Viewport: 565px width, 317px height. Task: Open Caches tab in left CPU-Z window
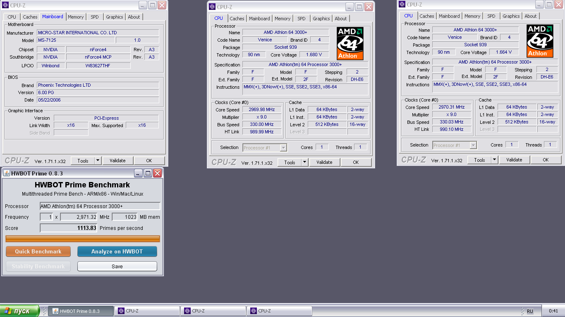[x=30, y=17]
